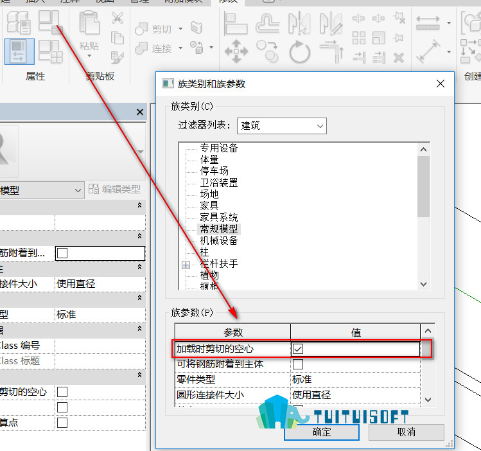Screen dimensions: 481x451
Task: Click the Delete X icon in ribbon
Action: pyautogui.click(x=399, y=58)
